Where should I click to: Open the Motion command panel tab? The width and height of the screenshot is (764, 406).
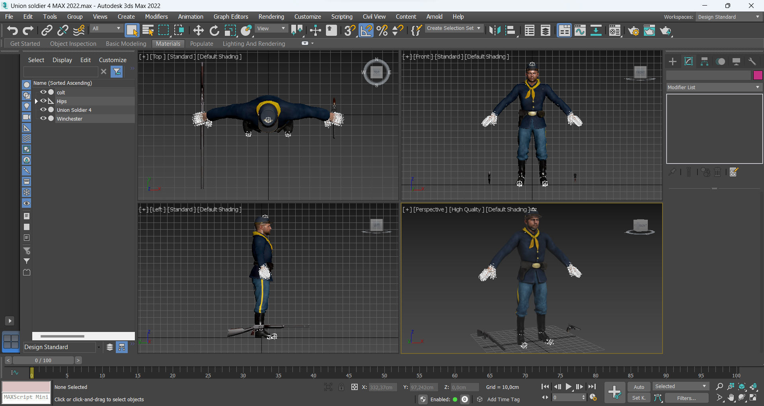[720, 61]
